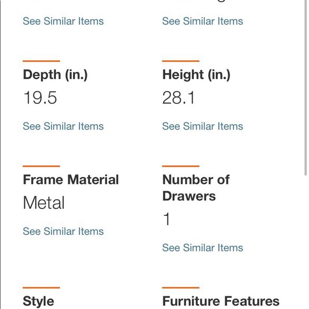Click the vertical scrollbar thumb

[x=305, y=87]
